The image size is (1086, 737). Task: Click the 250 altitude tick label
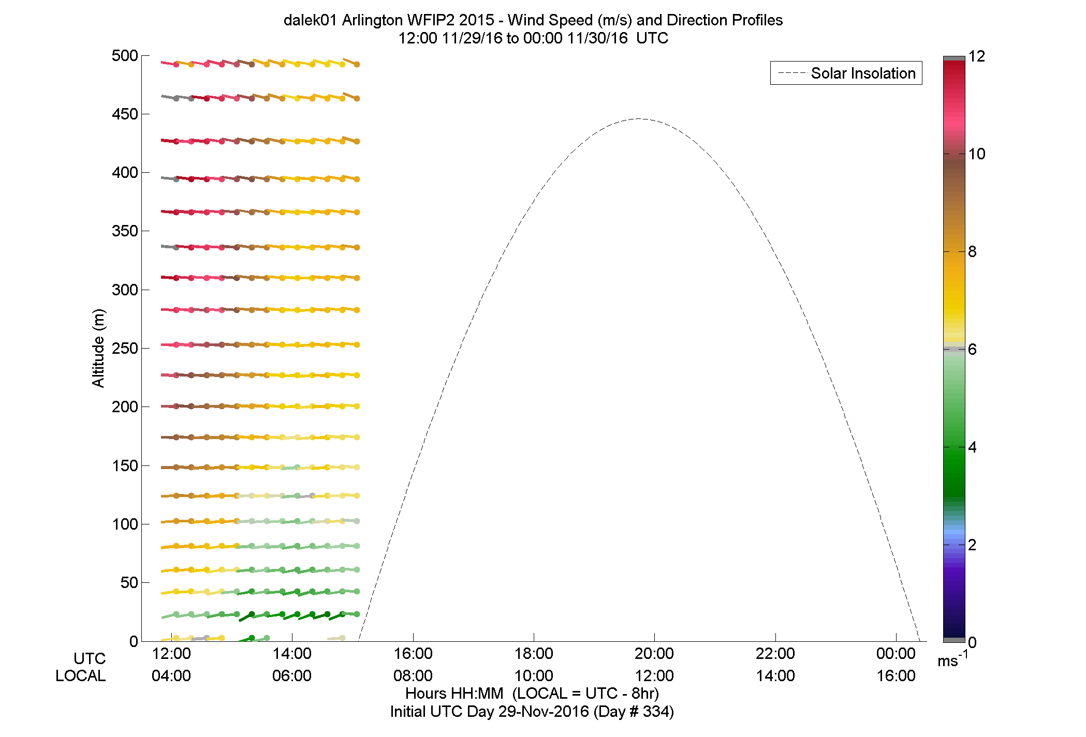click(125, 349)
